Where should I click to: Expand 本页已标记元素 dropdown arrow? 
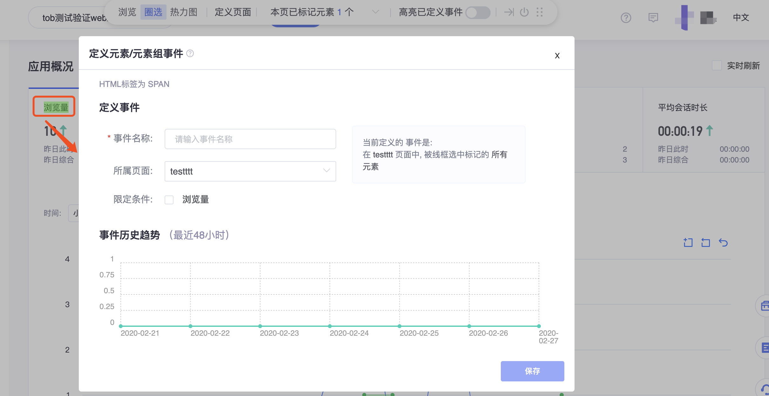(375, 12)
